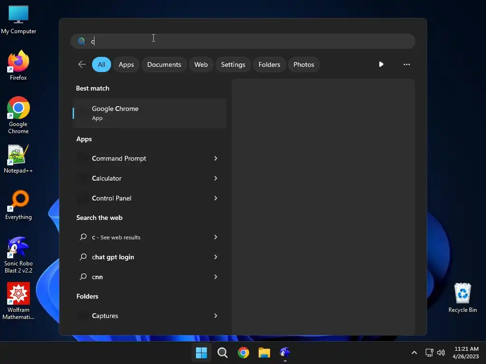Viewport: 486px width, 364px height.
Task: Select the All filter tab
Action: click(x=102, y=64)
